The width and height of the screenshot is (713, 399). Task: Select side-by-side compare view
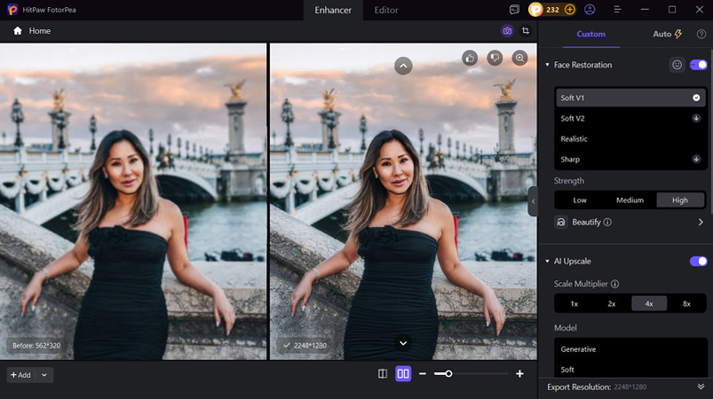[403, 373]
